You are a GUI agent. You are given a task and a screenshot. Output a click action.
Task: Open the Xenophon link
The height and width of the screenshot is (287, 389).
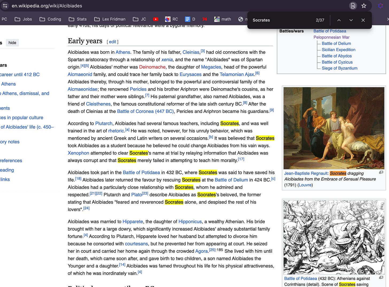(78, 153)
